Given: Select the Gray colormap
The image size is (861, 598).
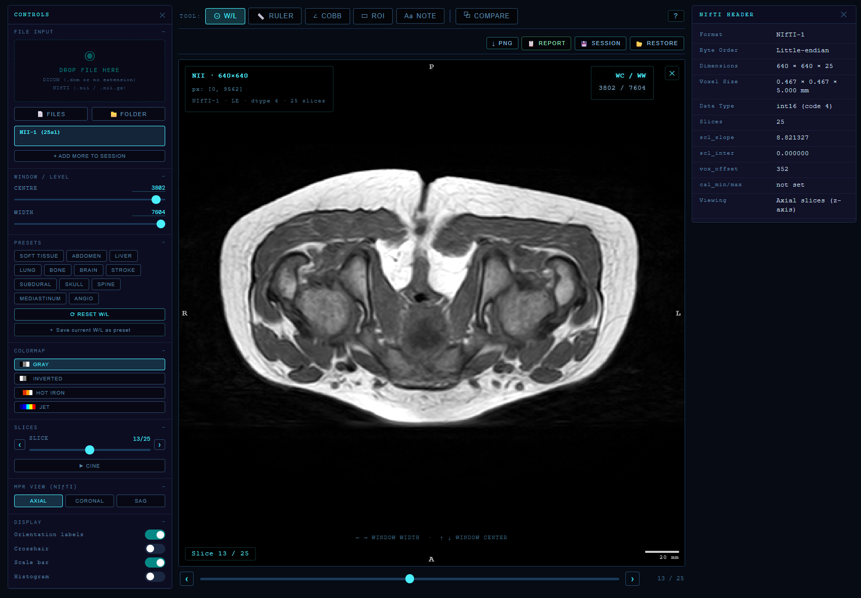Looking at the screenshot, I should click(90, 365).
